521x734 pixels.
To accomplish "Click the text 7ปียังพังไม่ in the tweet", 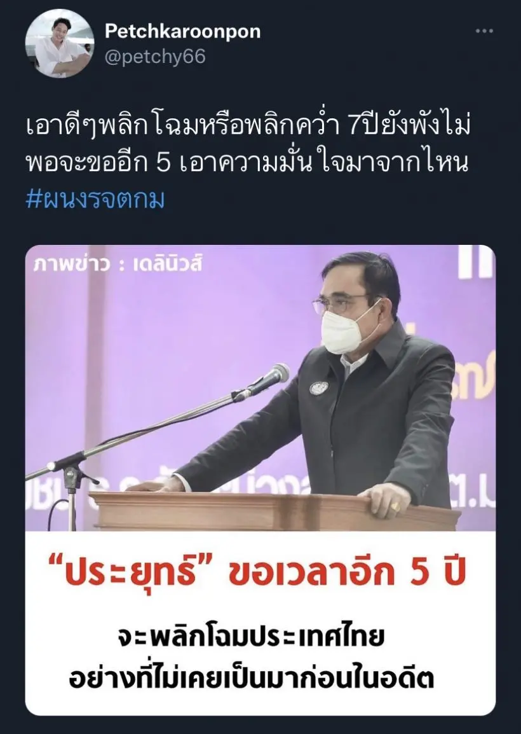I will (410, 127).
